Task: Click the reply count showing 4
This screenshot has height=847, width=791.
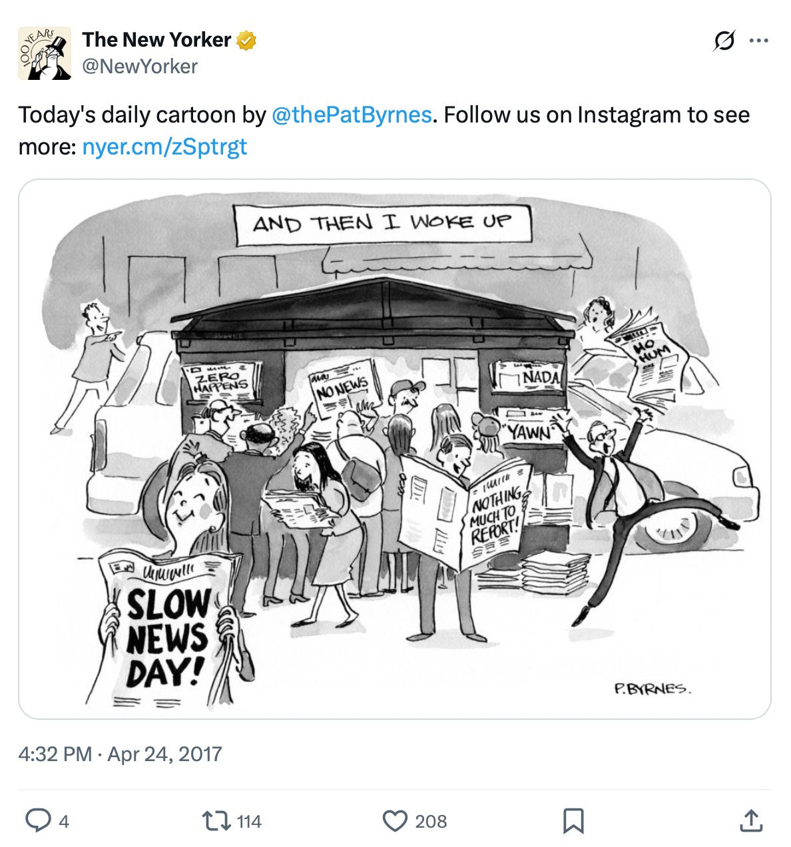Action: 63,822
